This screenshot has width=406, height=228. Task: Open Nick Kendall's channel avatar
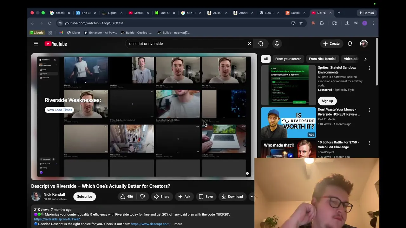[x=36, y=196]
